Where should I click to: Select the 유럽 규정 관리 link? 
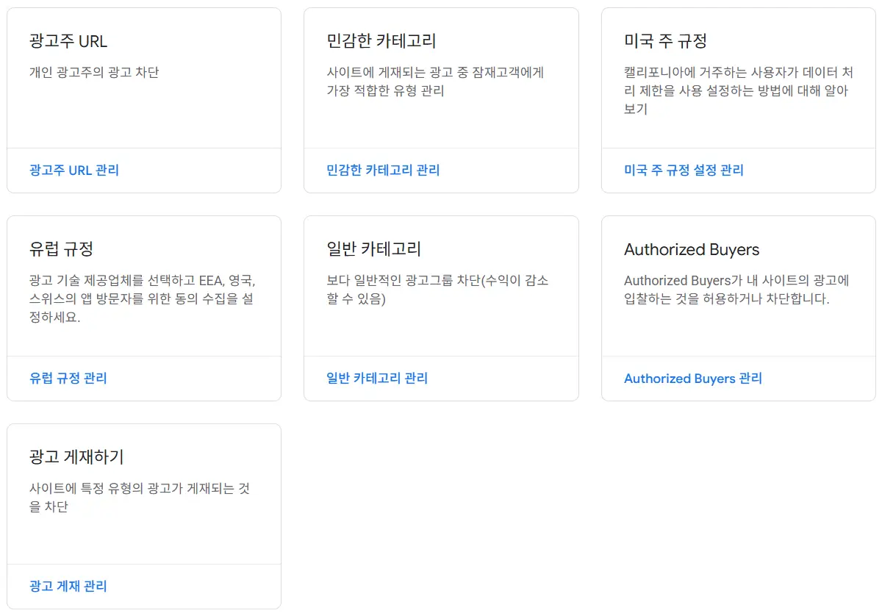pos(68,378)
